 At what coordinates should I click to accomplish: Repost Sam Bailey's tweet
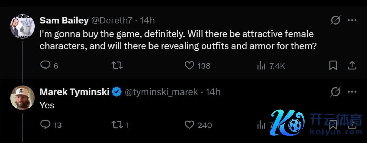click(117, 65)
